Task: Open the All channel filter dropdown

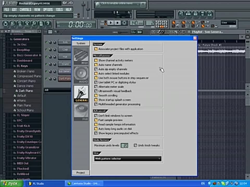Action: point(57,90)
